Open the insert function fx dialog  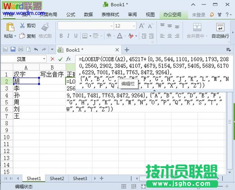tap(69, 59)
